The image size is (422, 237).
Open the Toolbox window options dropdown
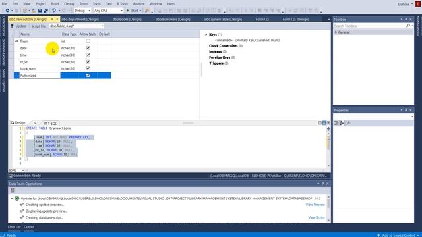click(x=402, y=19)
